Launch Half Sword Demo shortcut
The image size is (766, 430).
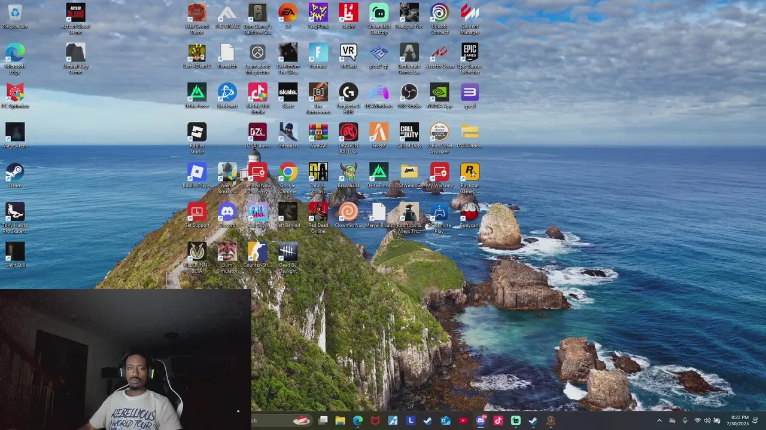click(197, 19)
